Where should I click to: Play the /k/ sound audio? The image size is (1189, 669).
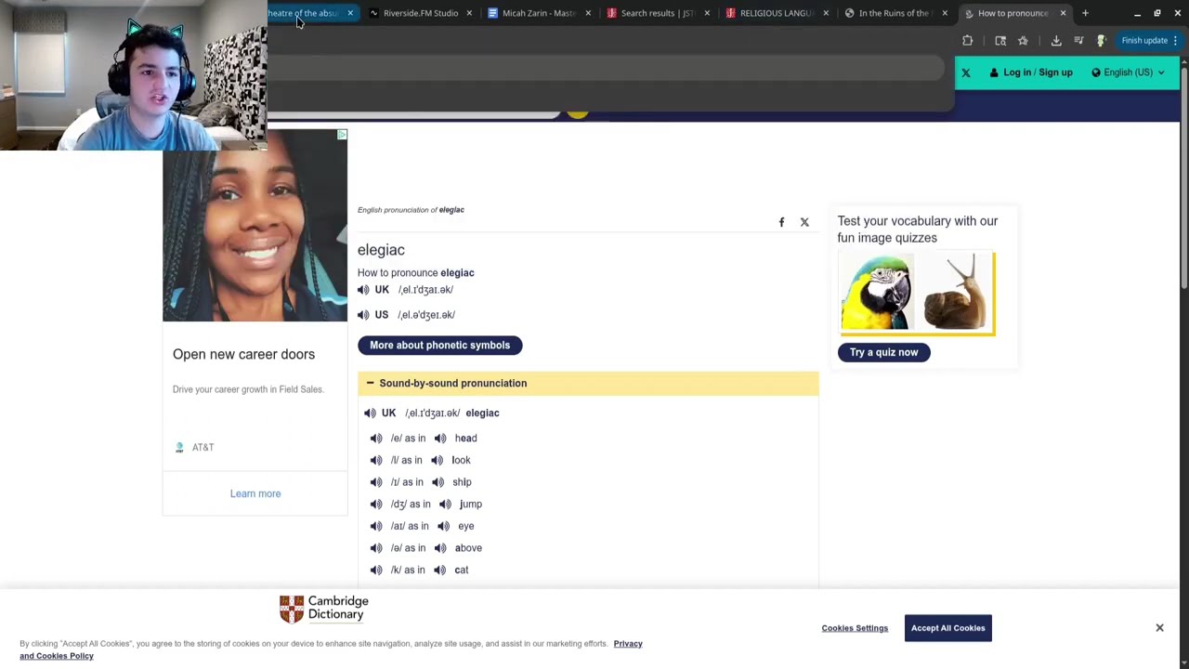click(x=376, y=571)
